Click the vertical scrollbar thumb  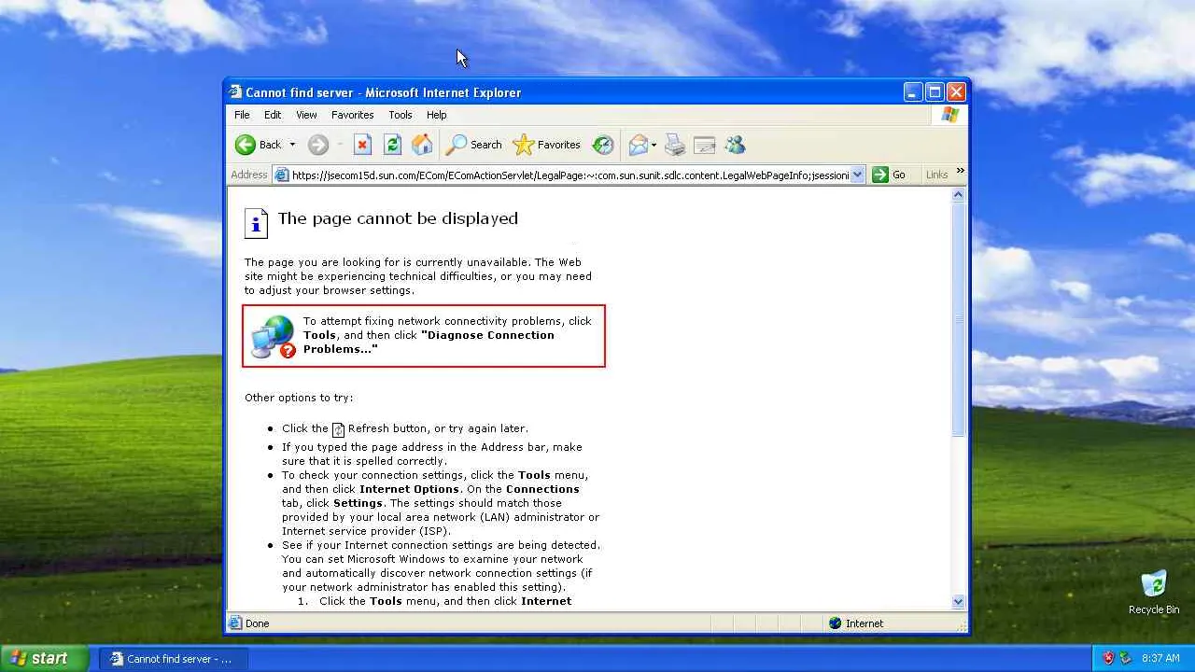point(958,319)
